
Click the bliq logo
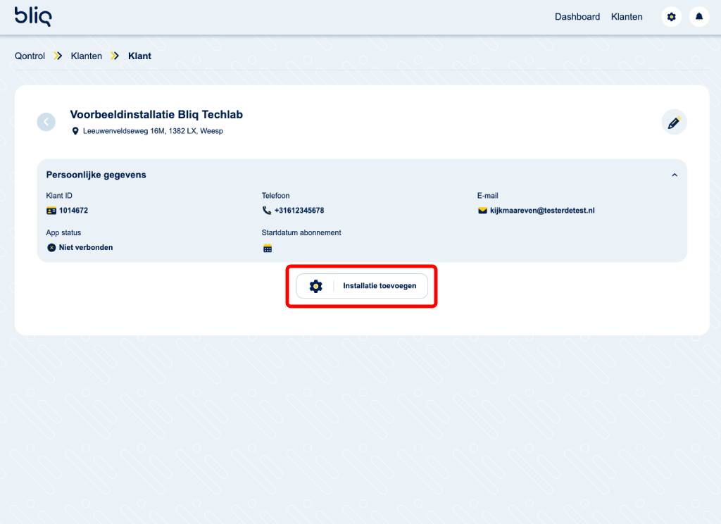[33, 17]
